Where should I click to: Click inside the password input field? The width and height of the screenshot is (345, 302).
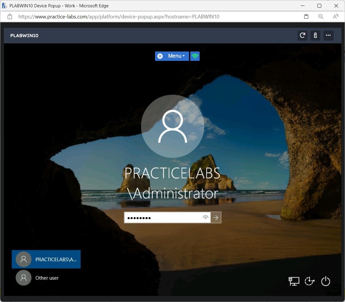[x=164, y=217]
